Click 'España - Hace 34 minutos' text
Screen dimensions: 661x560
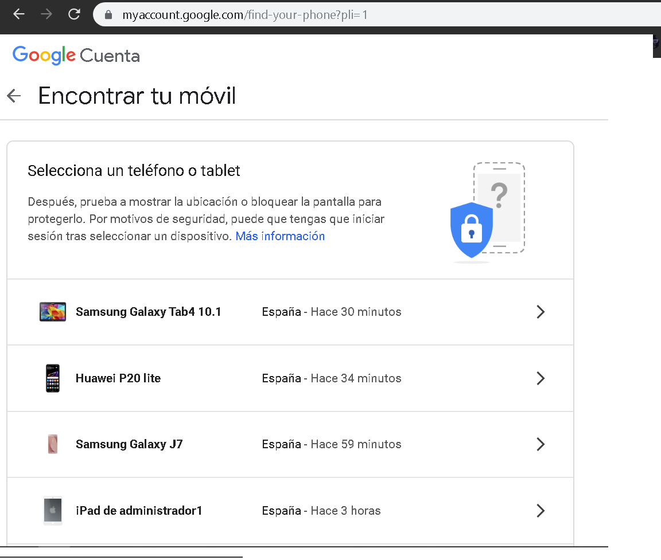(x=331, y=378)
